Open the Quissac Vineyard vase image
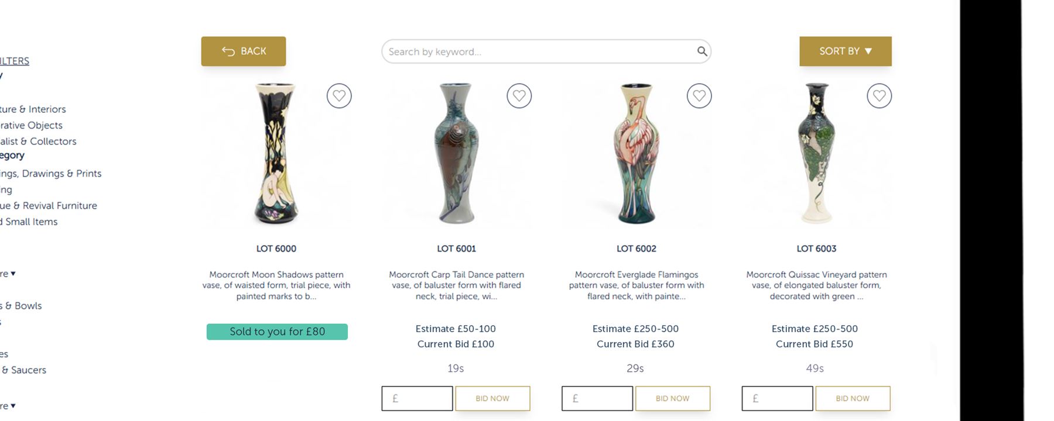1054x421 pixels. coord(816,153)
